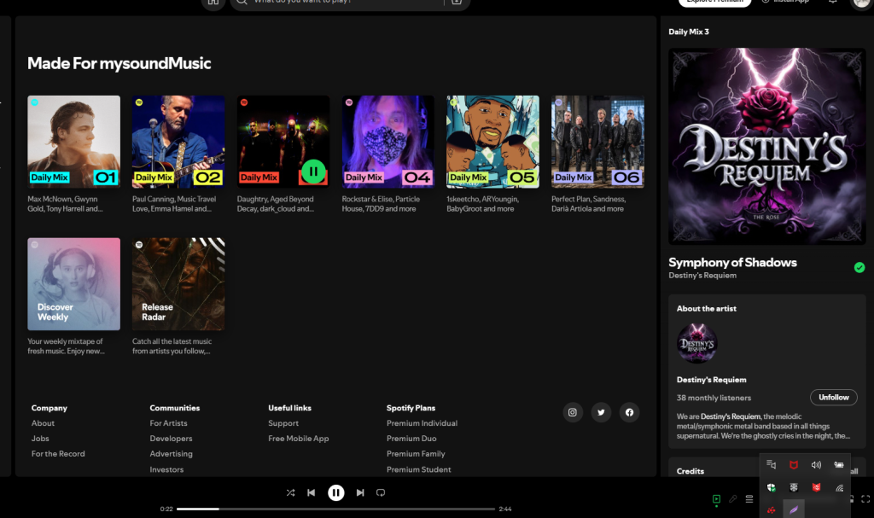Open the Advertising footer link

[171, 454]
